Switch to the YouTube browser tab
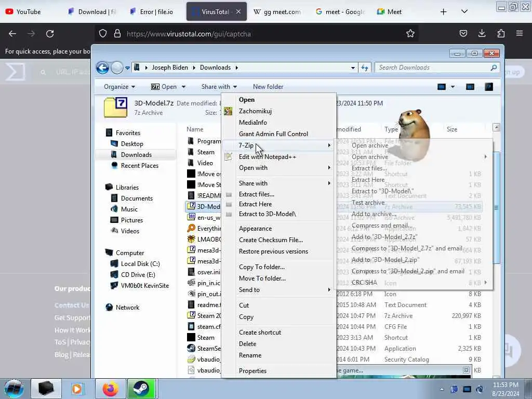 (x=29, y=12)
